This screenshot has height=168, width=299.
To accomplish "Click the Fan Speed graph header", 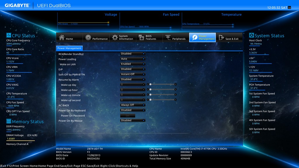I will click(171, 15).
